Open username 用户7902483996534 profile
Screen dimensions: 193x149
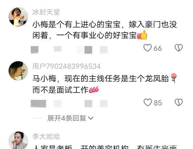point(66,66)
